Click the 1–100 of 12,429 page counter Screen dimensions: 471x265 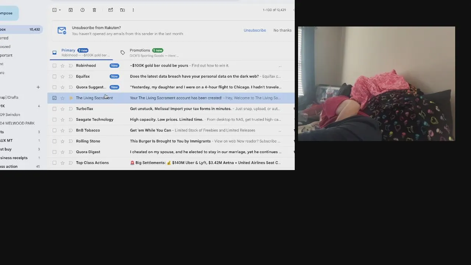click(x=274, y=10)
